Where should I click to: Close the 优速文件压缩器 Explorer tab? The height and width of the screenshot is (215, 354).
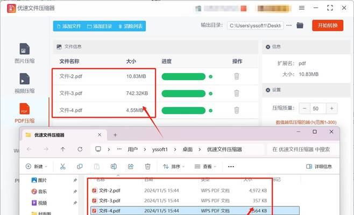[x=100, y=135]
